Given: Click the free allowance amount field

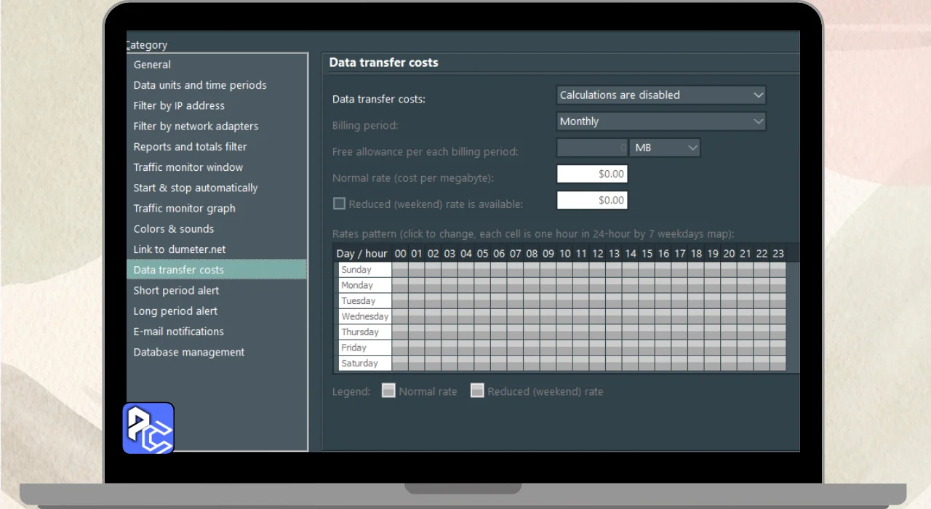Looking at the screenshot, I should coord(592,148).
